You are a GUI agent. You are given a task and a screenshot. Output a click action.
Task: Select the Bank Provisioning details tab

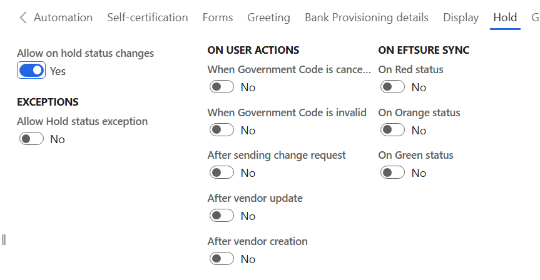[367, 17]
